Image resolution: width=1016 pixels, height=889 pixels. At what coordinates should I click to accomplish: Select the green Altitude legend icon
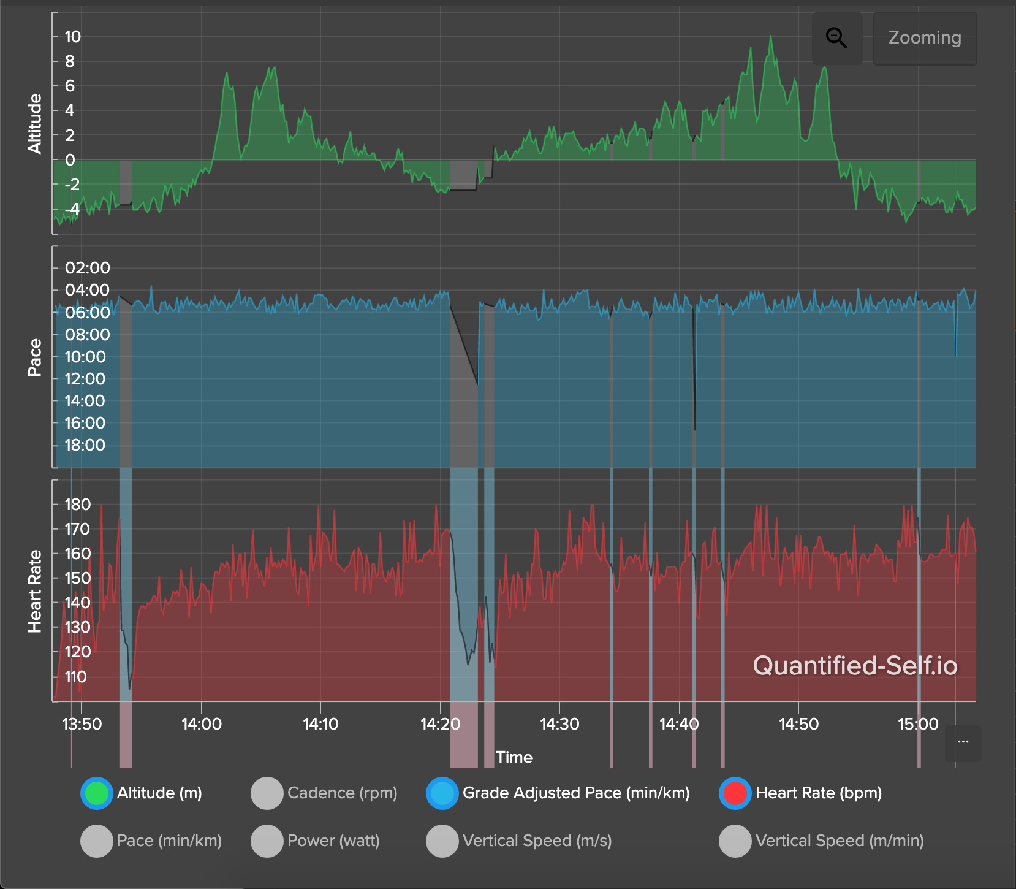click(96, 793)
